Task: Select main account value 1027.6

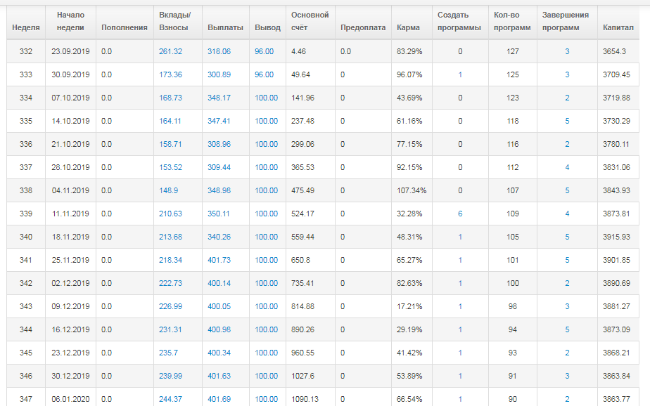Action: tap(302, 376)
